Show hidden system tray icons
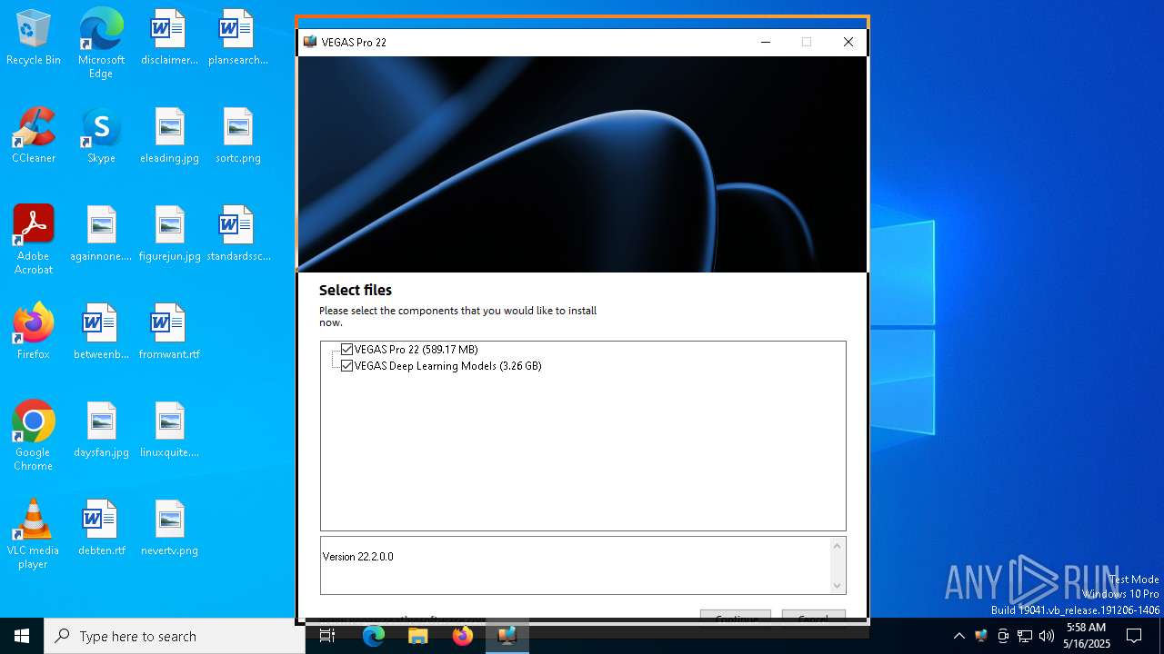The width and height of the screenshot is (1164, 654). (x=958, y=636)
